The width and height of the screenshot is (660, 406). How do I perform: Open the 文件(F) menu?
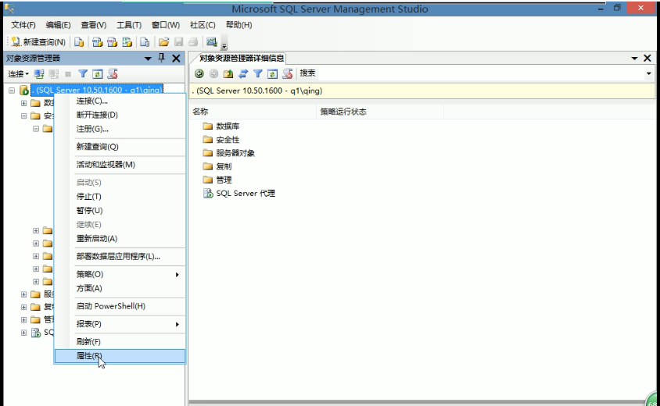click(x=23, y=25)
